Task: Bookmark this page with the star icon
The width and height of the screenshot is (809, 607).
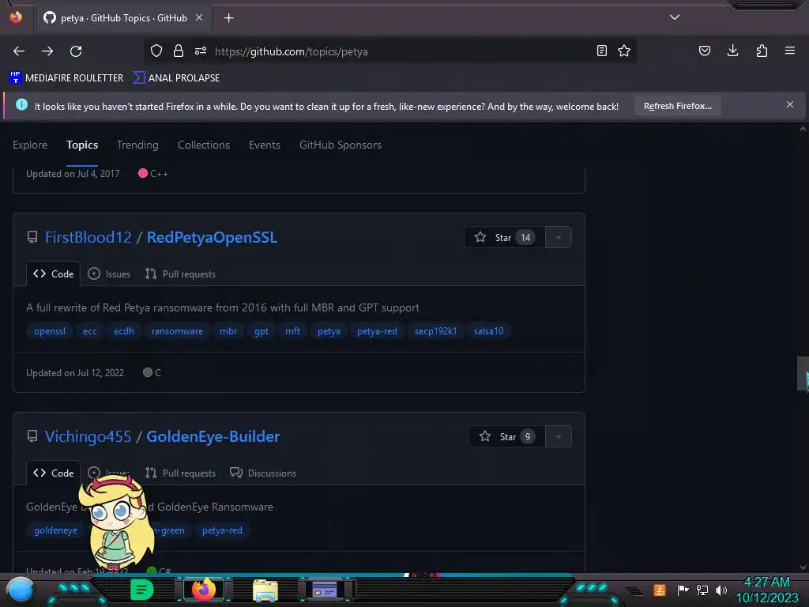Action: 624,51
